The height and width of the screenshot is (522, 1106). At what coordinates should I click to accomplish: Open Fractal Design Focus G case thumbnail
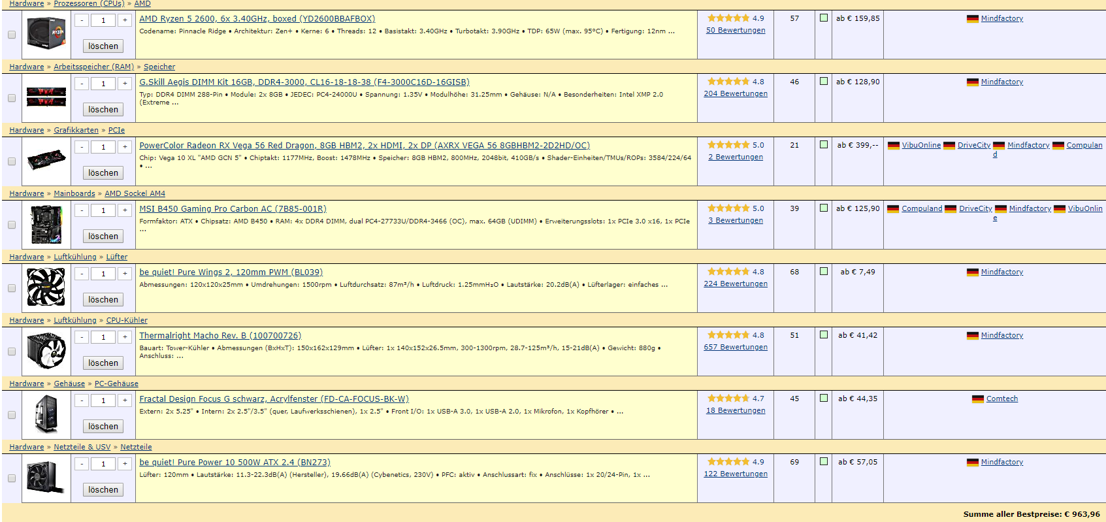(x=46, y=414)
